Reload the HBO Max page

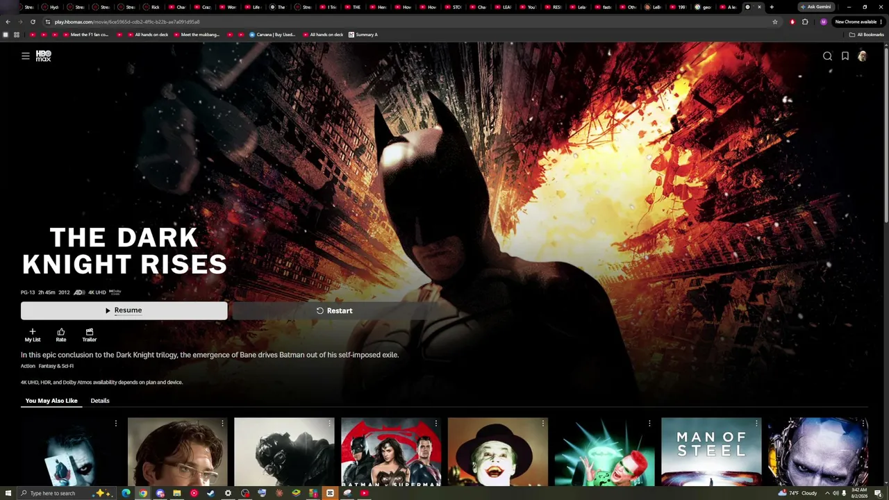[33, 22]
